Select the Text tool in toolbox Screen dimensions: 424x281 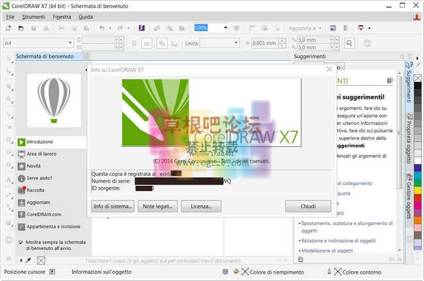point(9,179)
